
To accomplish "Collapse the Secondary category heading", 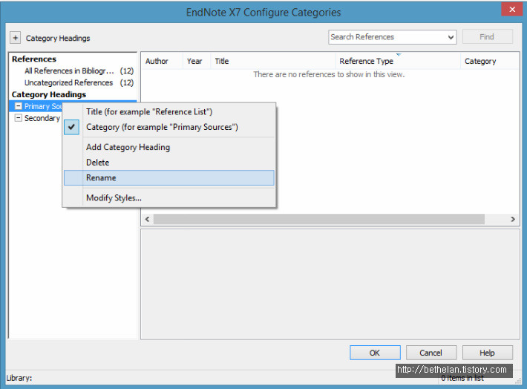I will click(19, 118).
